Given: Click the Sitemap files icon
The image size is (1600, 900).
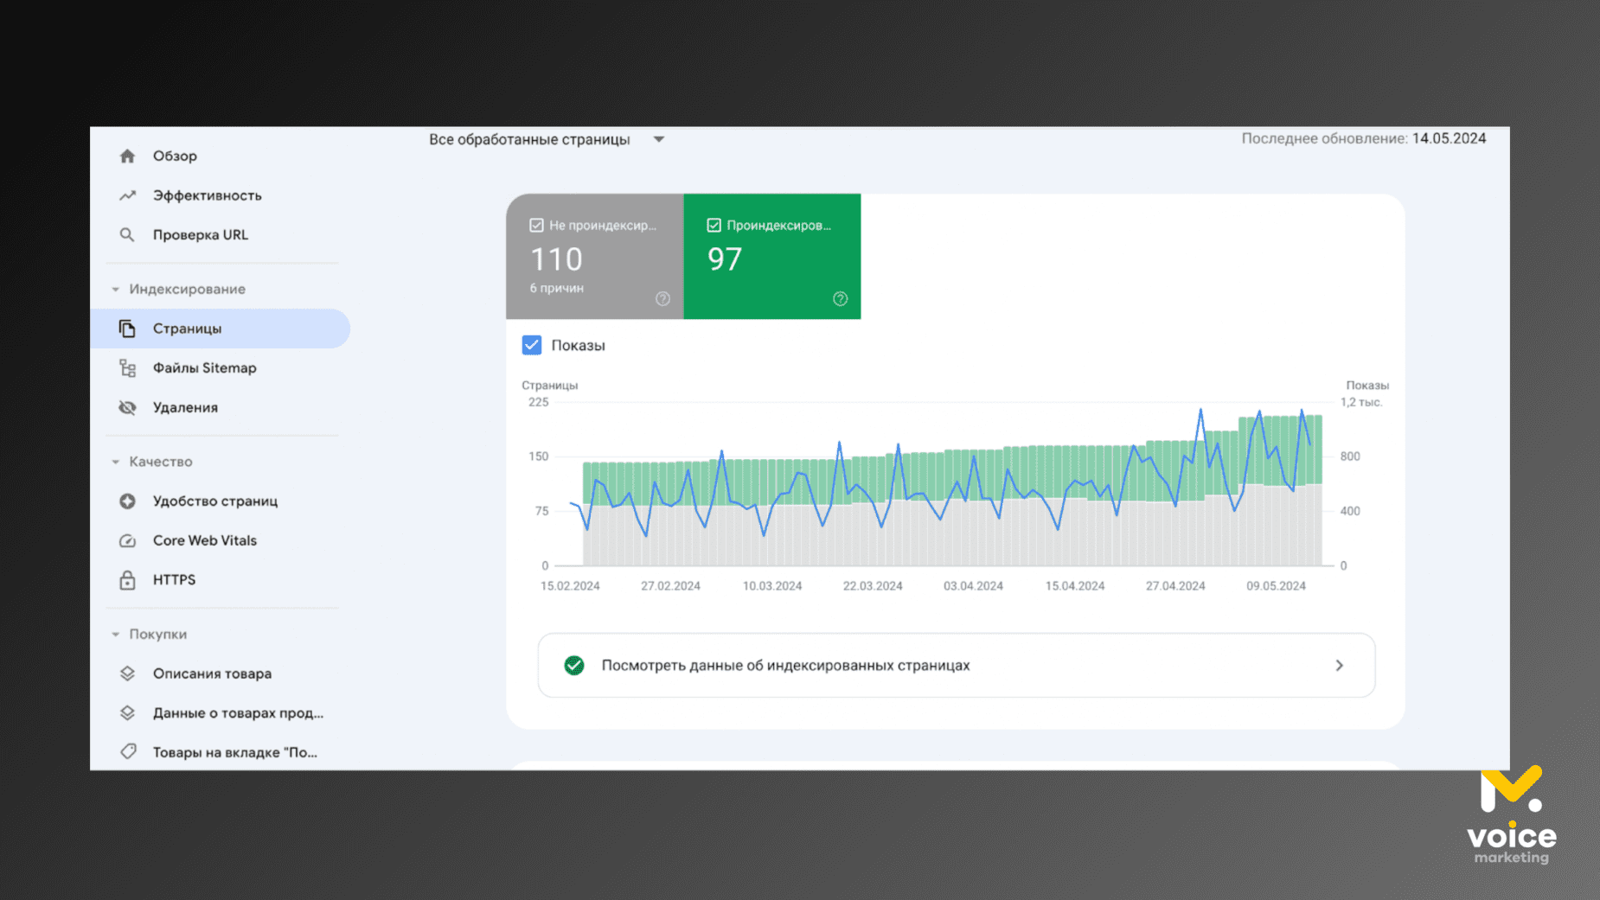Looking at the screenshot, I should 127,368.
